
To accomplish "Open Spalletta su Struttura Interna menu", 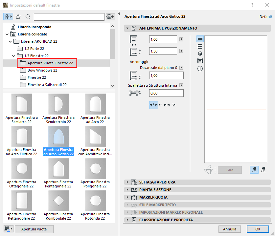I will (181, 85).
